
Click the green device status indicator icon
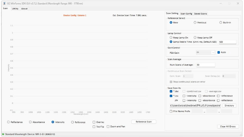[x=3, y=134]
